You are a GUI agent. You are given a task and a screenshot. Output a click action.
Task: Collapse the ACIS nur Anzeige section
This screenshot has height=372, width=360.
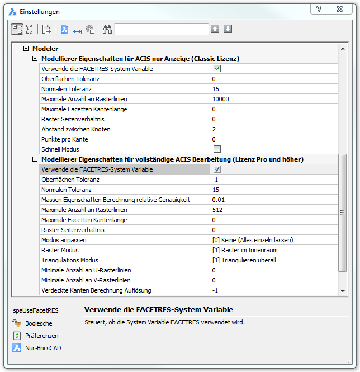[35, 59]
